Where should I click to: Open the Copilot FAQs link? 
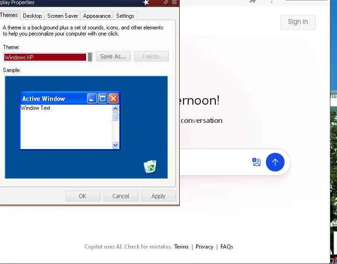click(x=227, y=247)
